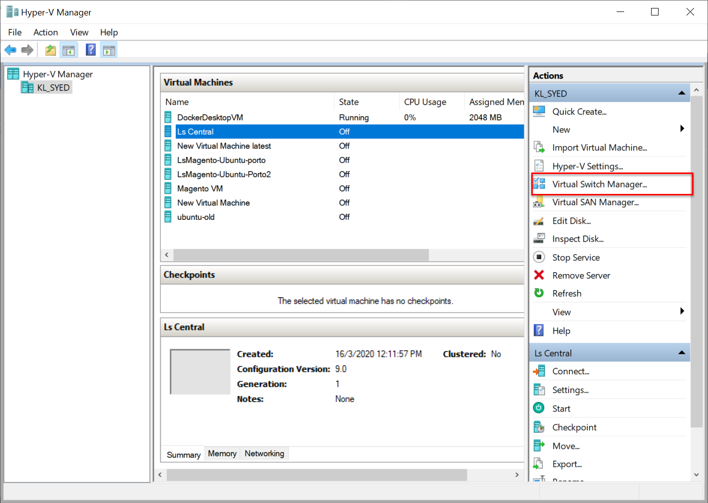The image size is (708, 503).
Task: Click the red Remove Server icon
Action: pos(539,275)
